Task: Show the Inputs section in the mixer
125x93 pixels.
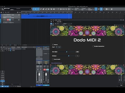Action: [x=2, y=76]
